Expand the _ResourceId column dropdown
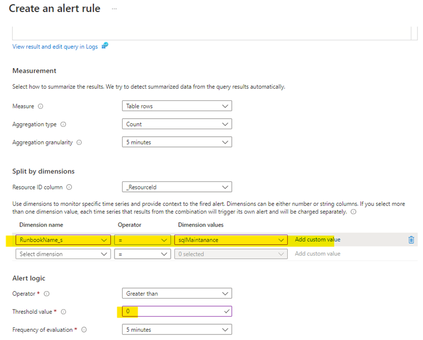Viewport: 423px width, 340px height. (x=177, y=187)
